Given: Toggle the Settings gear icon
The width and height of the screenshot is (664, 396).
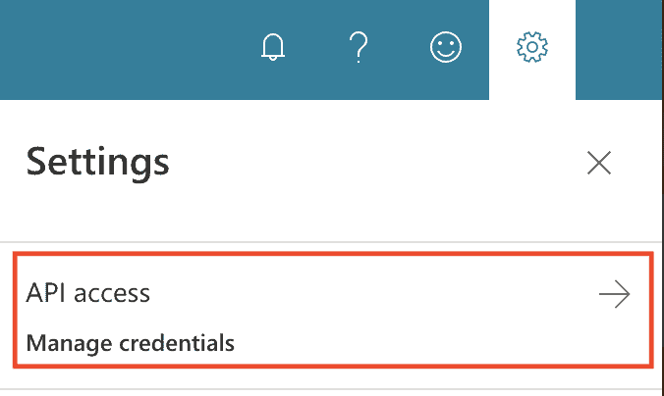Looking at the screenshot, I should point(531,47).
